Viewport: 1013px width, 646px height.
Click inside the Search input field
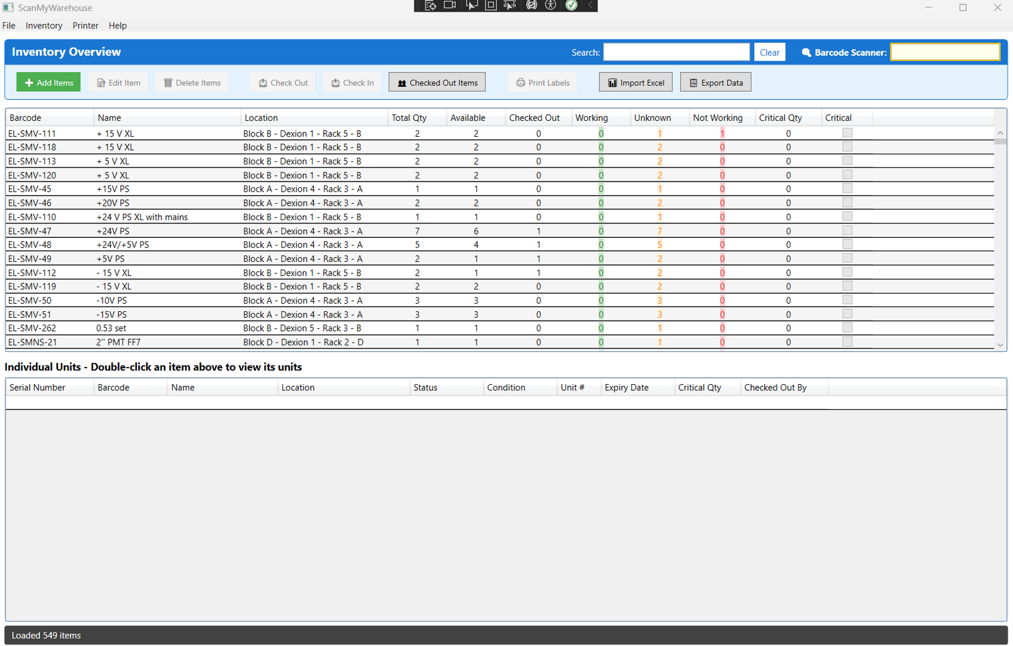pos(676,51)
